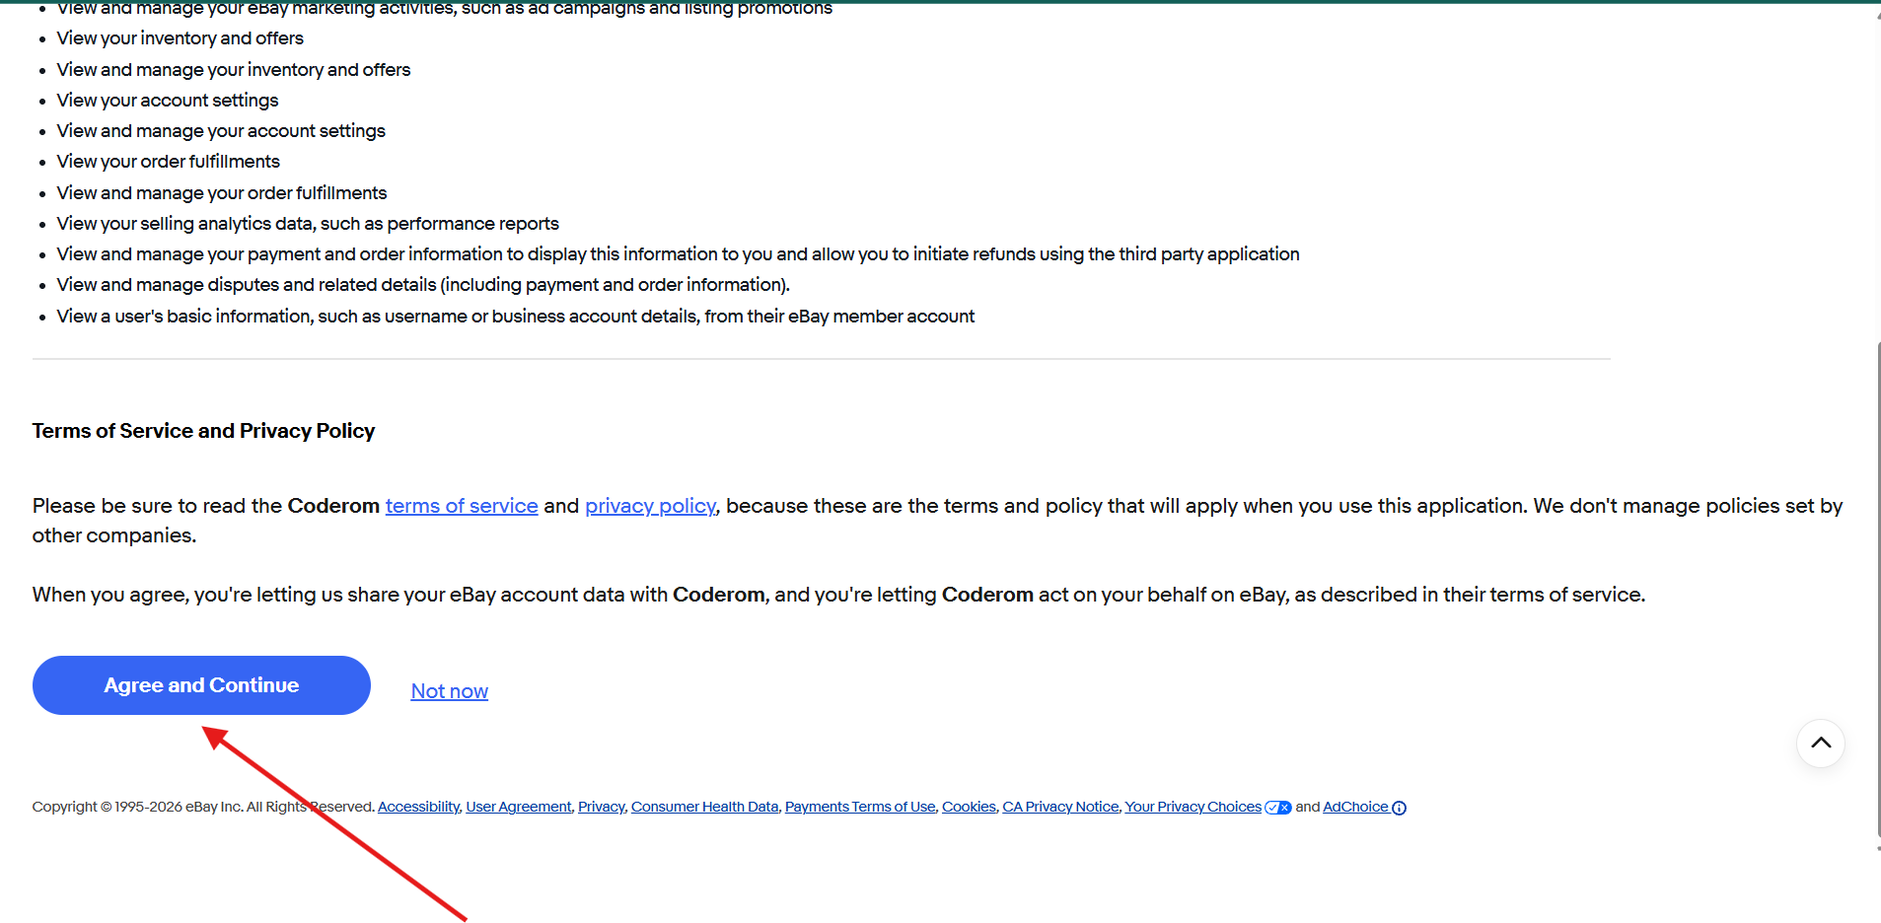This screenshot has height=923, width=1881.
Task: Click 'View and manage your account settings'
Action: pyautogui.click(x=221, y=131)
